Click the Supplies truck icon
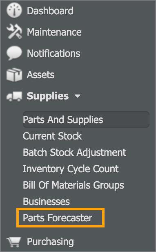 [x=14, y=97]
